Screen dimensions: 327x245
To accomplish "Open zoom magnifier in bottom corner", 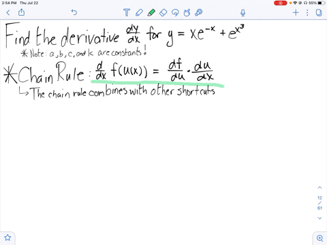I will [320, 238].
